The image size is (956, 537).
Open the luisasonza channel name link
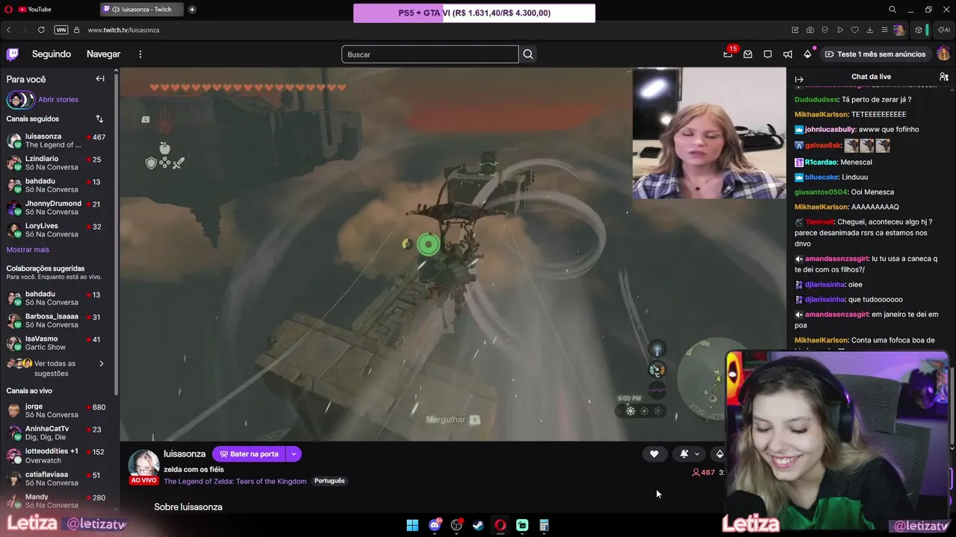click(184, 453)
